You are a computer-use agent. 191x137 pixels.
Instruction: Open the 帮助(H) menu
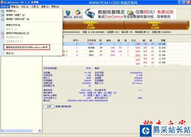click(x=55, y=6)
